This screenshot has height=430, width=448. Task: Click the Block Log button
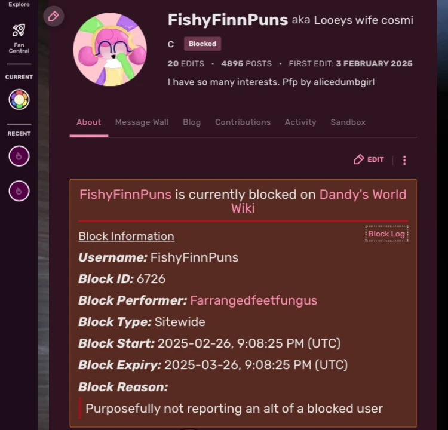tap(386, 234)
